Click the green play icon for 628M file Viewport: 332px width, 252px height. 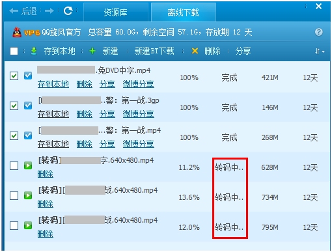point(28,165)
